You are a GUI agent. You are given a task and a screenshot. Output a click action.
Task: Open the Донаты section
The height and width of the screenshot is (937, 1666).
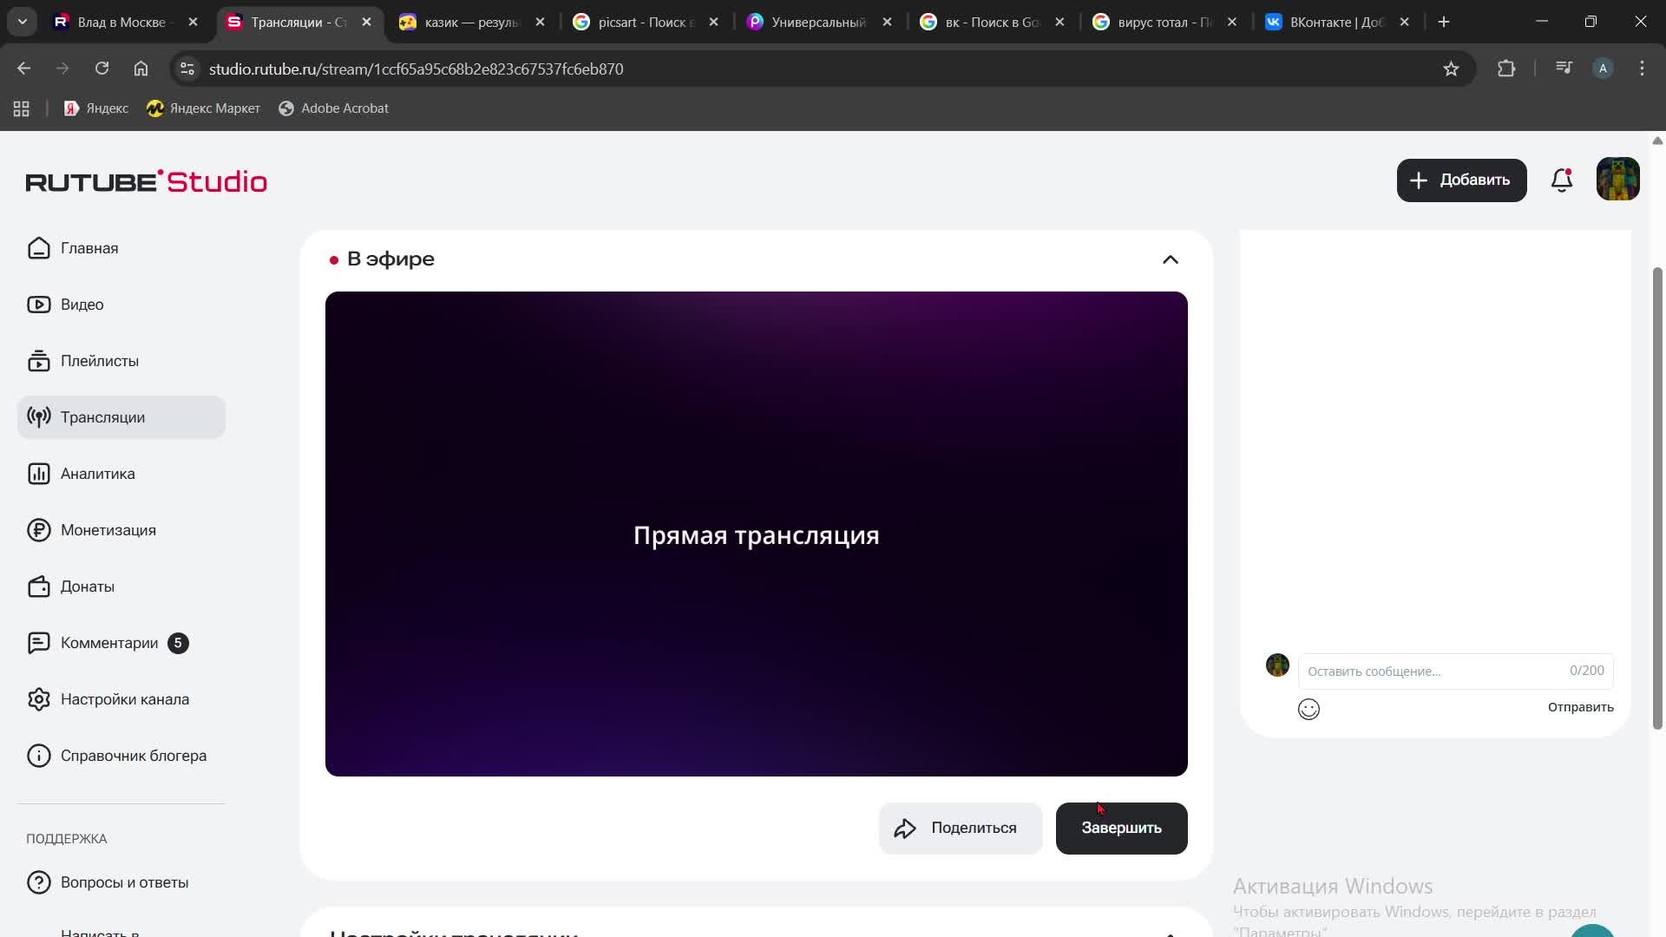pos(88,586)
